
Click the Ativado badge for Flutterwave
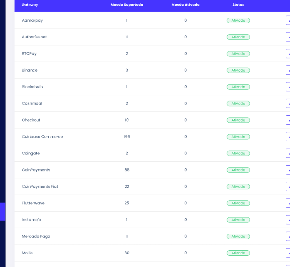[238, 203]
